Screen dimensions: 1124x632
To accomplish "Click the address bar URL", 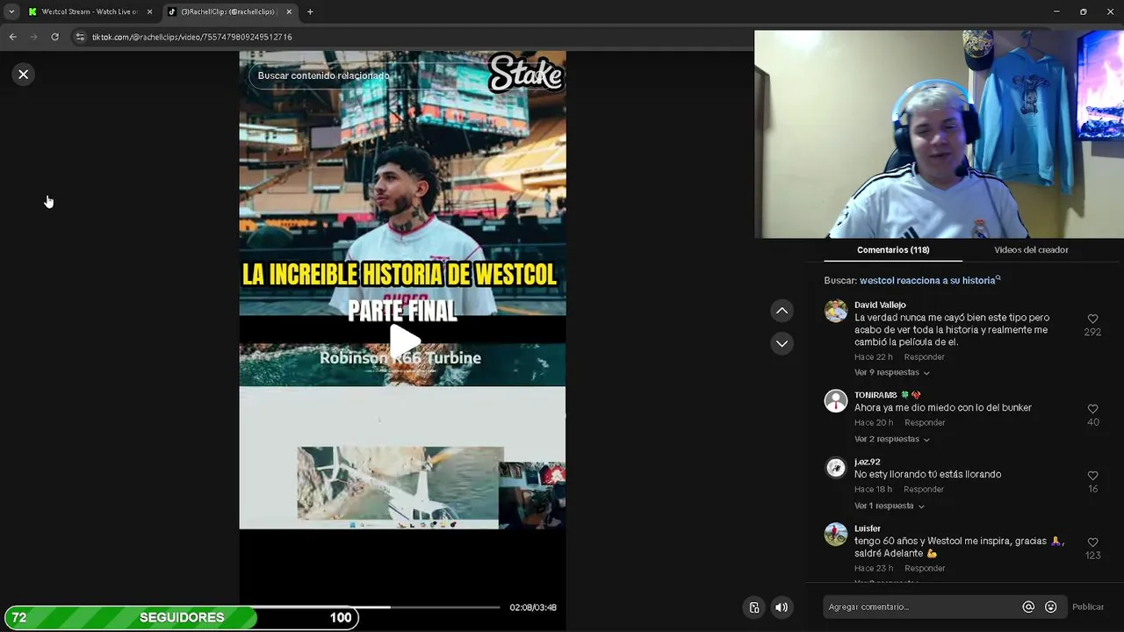I will coord(191,37).
